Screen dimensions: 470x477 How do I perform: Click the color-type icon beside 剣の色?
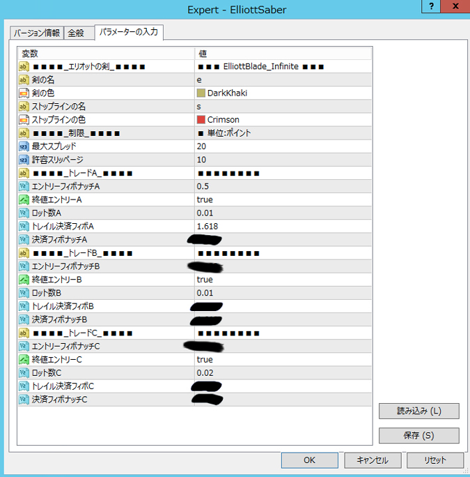[x=24, y=93]
